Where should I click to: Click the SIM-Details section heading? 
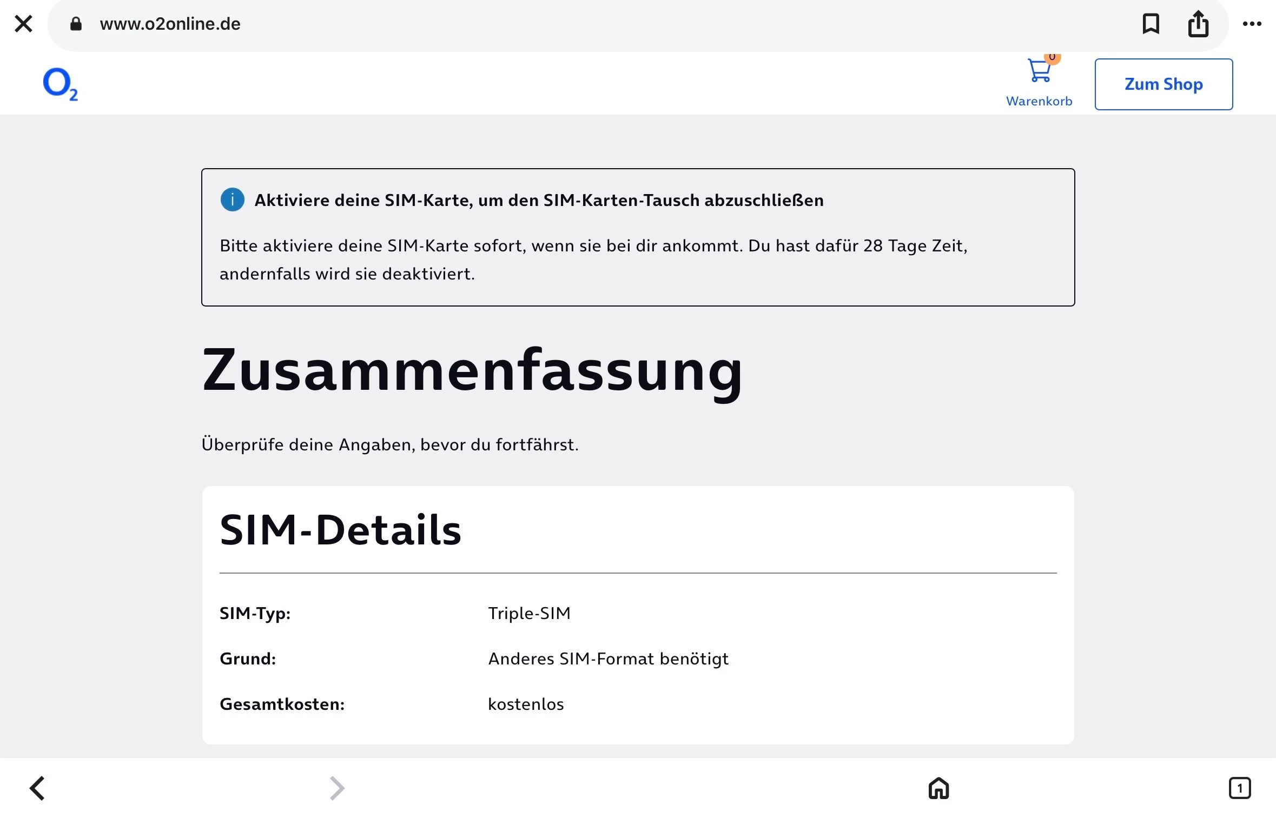(x=340, y=530)
